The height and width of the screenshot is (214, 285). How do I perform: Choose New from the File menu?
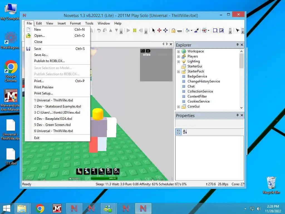pyautogui.click(x=58, y=30)
